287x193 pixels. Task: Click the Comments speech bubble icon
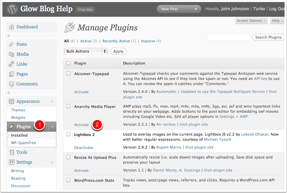[12, 84]
